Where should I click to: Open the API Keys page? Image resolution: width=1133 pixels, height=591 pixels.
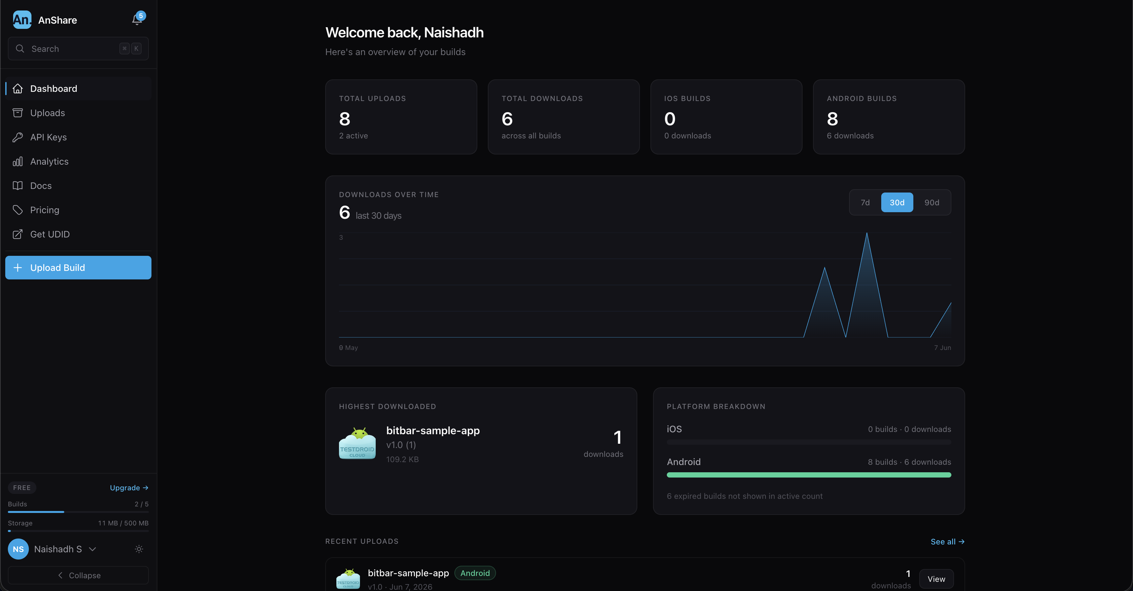(78, 137)
